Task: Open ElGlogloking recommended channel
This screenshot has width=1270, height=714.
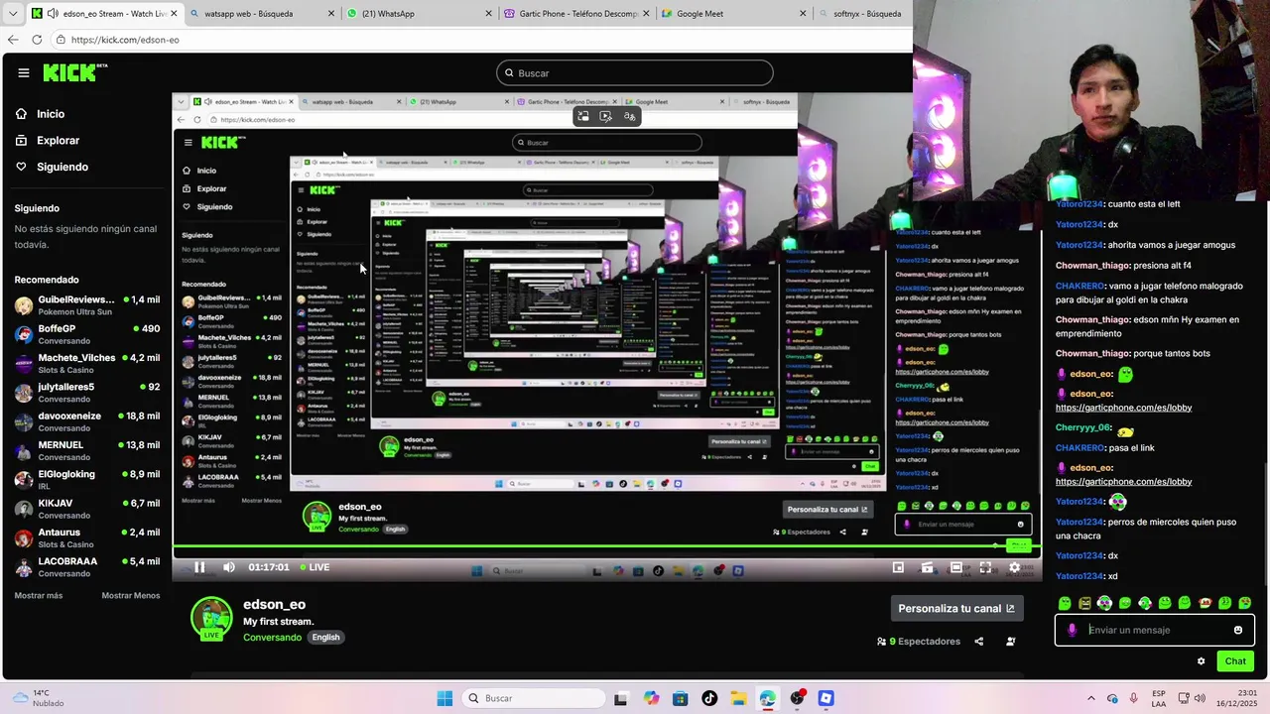Action: point(87,480)
